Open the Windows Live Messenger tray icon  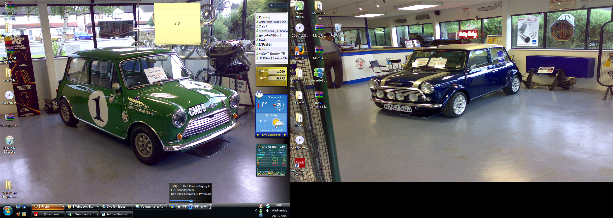(261, 210)
